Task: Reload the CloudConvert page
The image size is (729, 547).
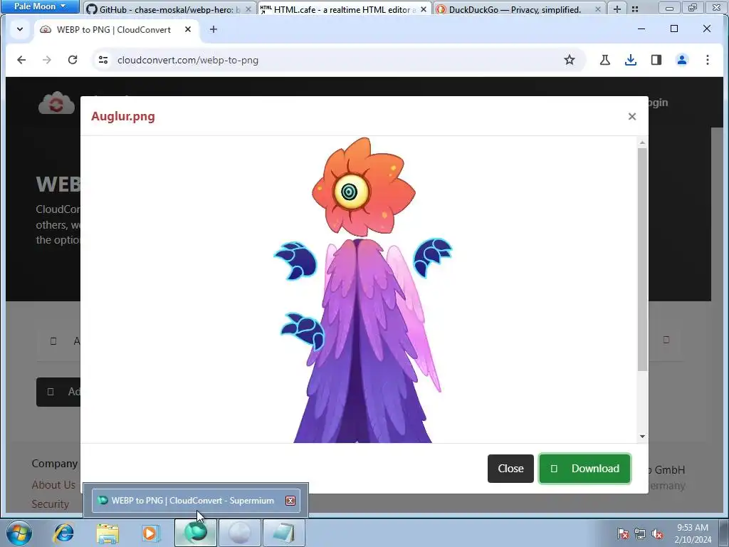Action: point(73,60)
